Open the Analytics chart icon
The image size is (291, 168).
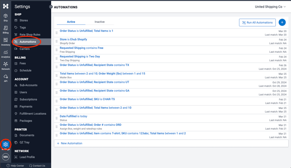click(x=5, y=54)
